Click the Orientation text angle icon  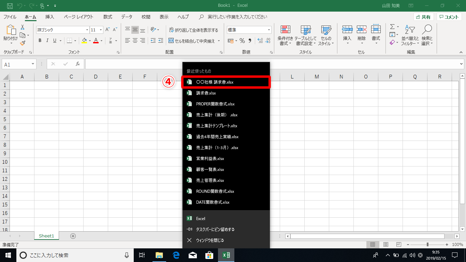click(x=153, y=30)
